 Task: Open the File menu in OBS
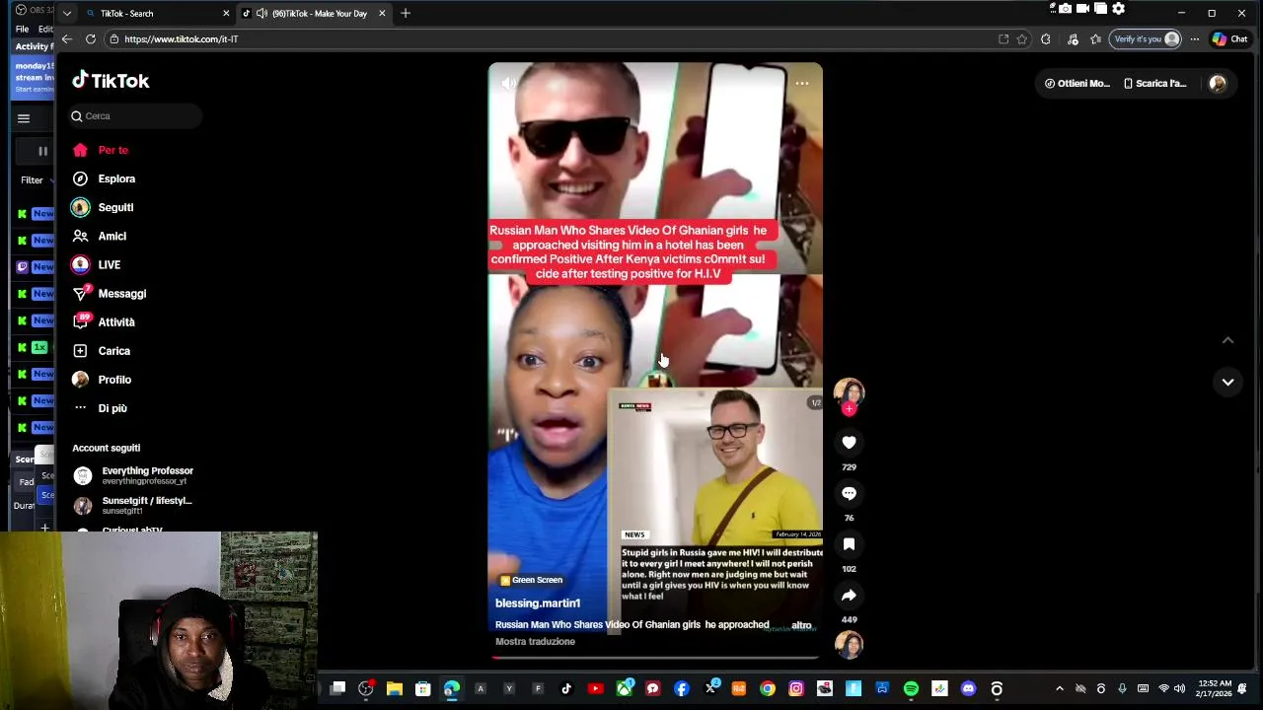[x=22, y=29]
